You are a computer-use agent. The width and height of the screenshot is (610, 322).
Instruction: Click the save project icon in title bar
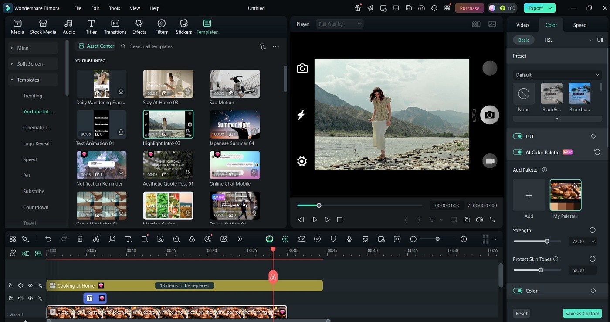coord(409,8)
